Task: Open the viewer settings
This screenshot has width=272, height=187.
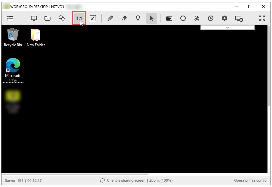Action: [224, 18]
